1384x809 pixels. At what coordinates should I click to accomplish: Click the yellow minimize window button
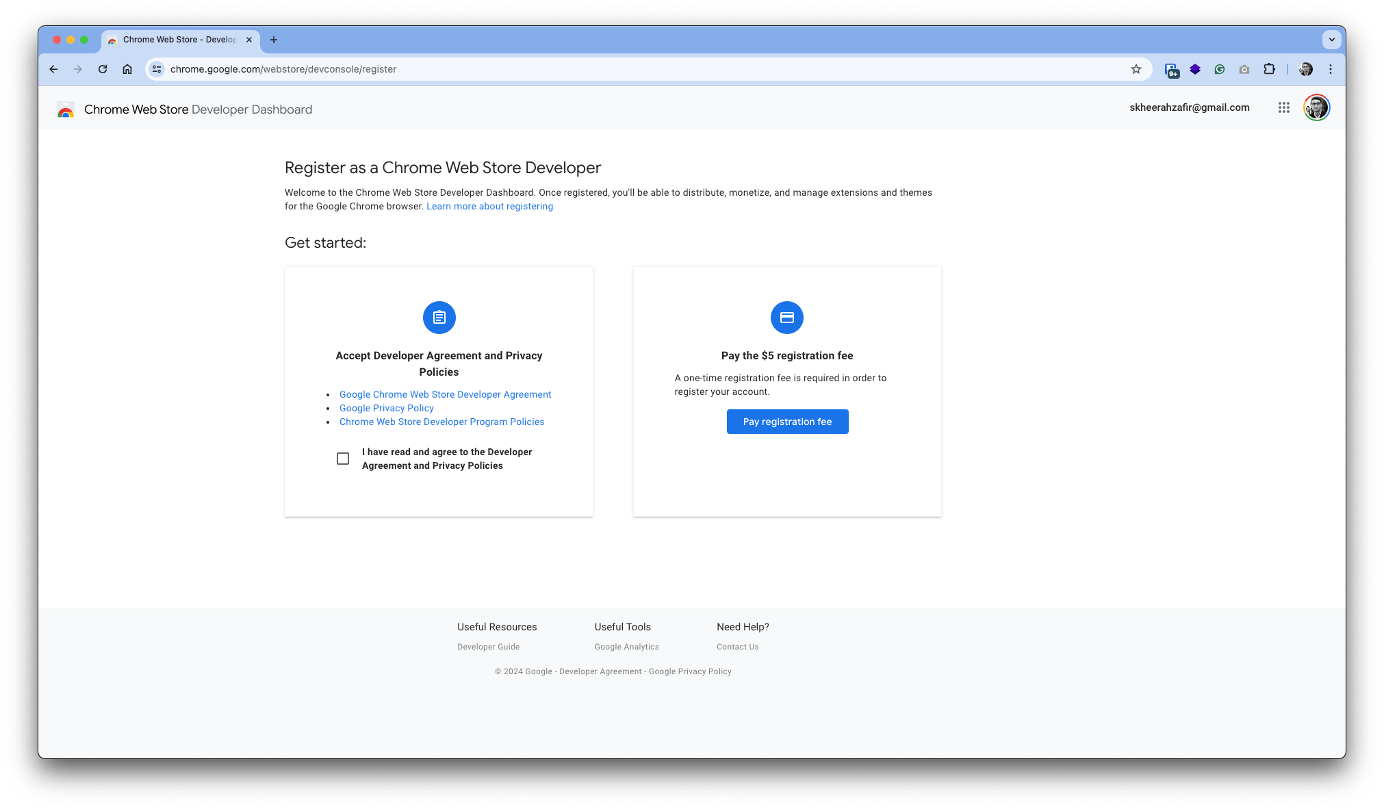pyautogui.click(x=71, y=40)
